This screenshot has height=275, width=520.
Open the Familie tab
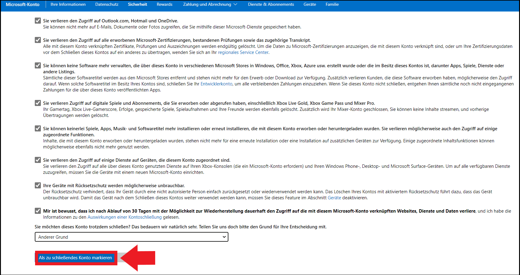332,4
